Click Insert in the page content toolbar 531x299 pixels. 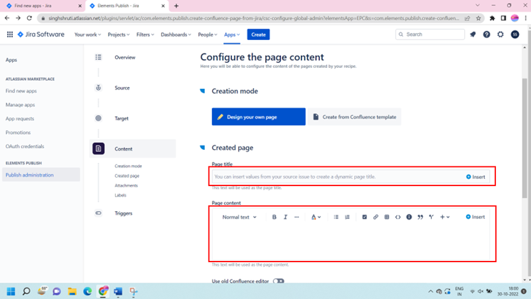(x=476, y=217)
